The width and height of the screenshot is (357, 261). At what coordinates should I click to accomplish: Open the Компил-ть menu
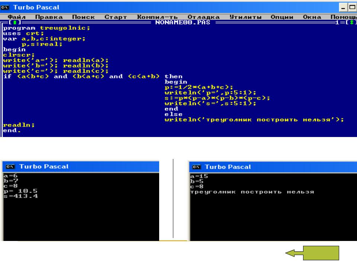pos(157,17)
